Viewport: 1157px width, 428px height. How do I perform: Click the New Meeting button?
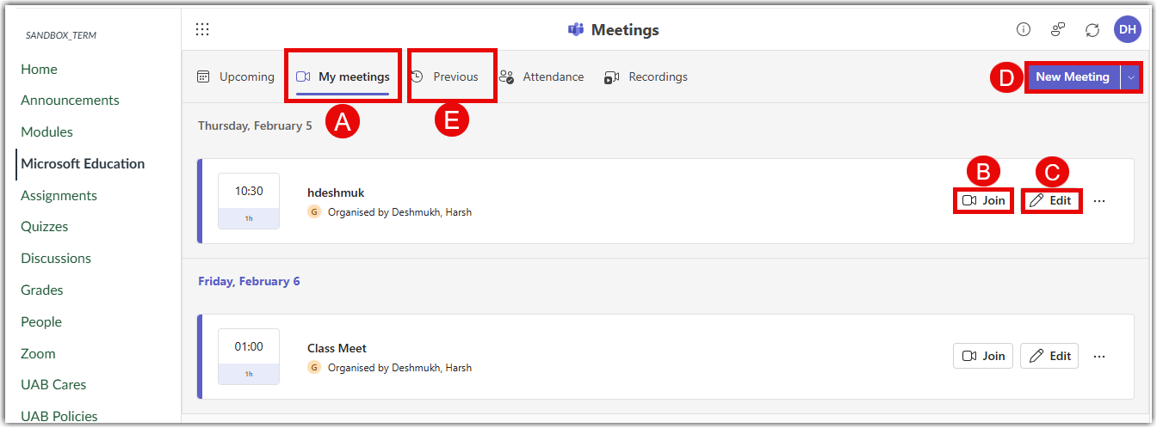tap(1073, 77)
